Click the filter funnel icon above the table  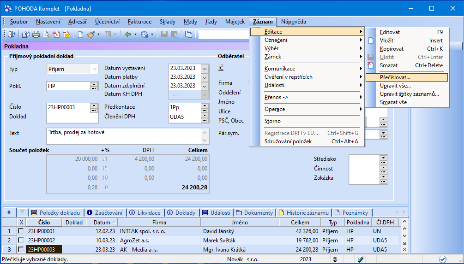coord(22,212)
